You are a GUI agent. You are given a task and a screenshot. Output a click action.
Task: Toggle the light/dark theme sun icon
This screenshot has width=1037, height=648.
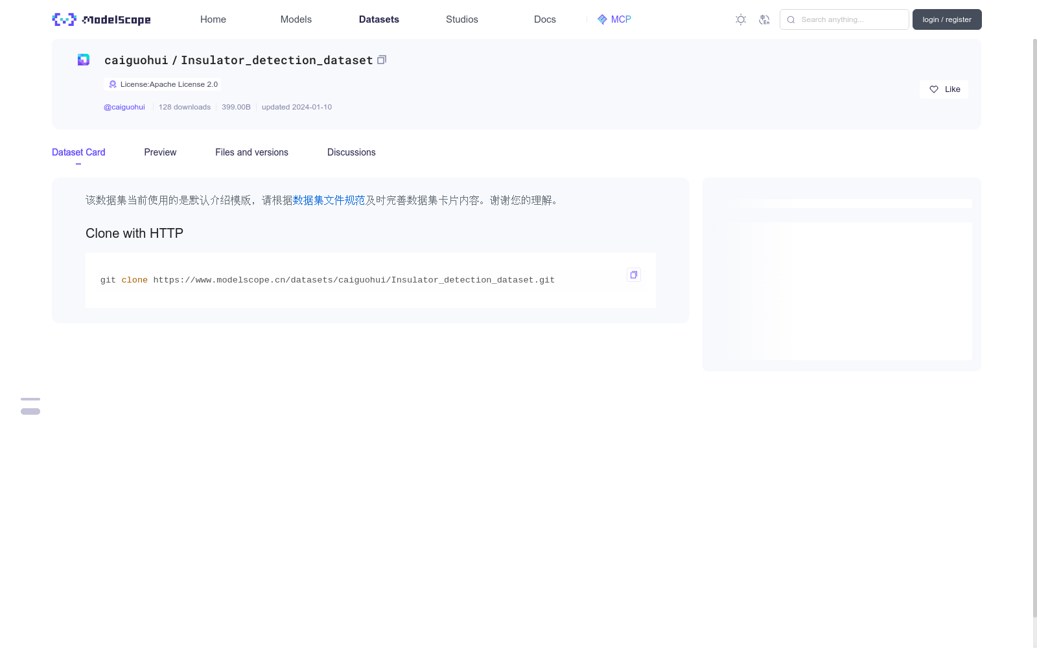(741, 19)
